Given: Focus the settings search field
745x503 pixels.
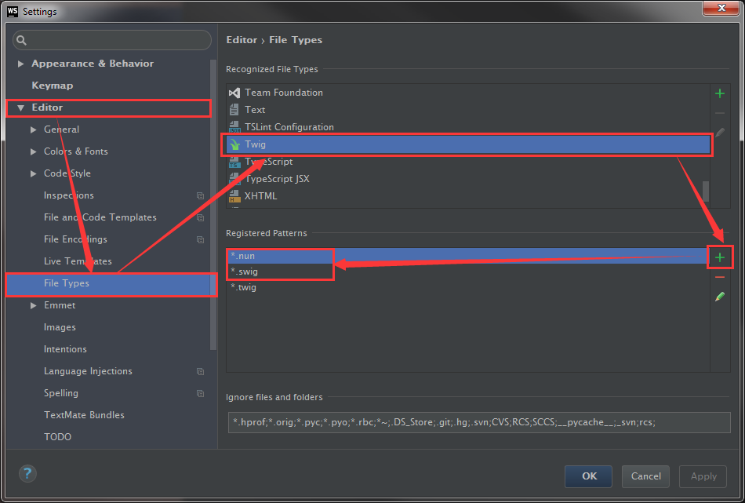Looking at the screenshot, I should coord(112,40).
